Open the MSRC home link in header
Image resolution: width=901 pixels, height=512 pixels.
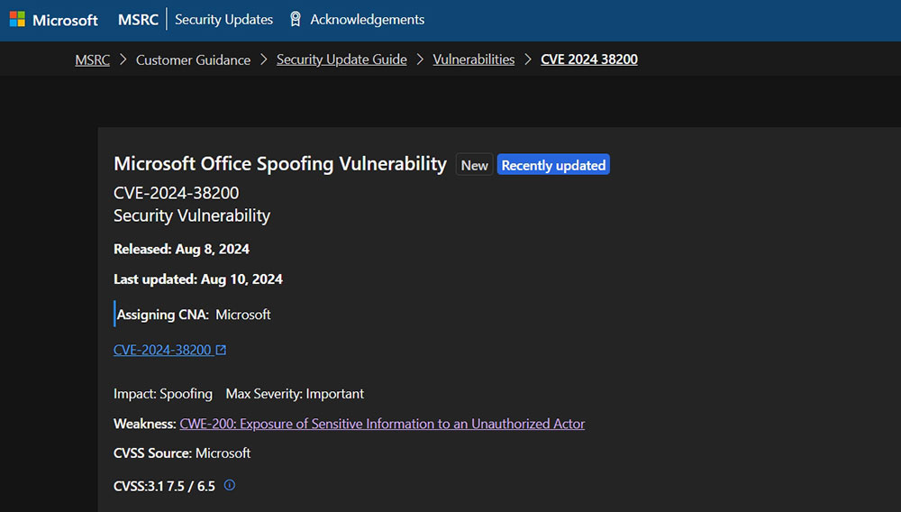click(138, 20)
